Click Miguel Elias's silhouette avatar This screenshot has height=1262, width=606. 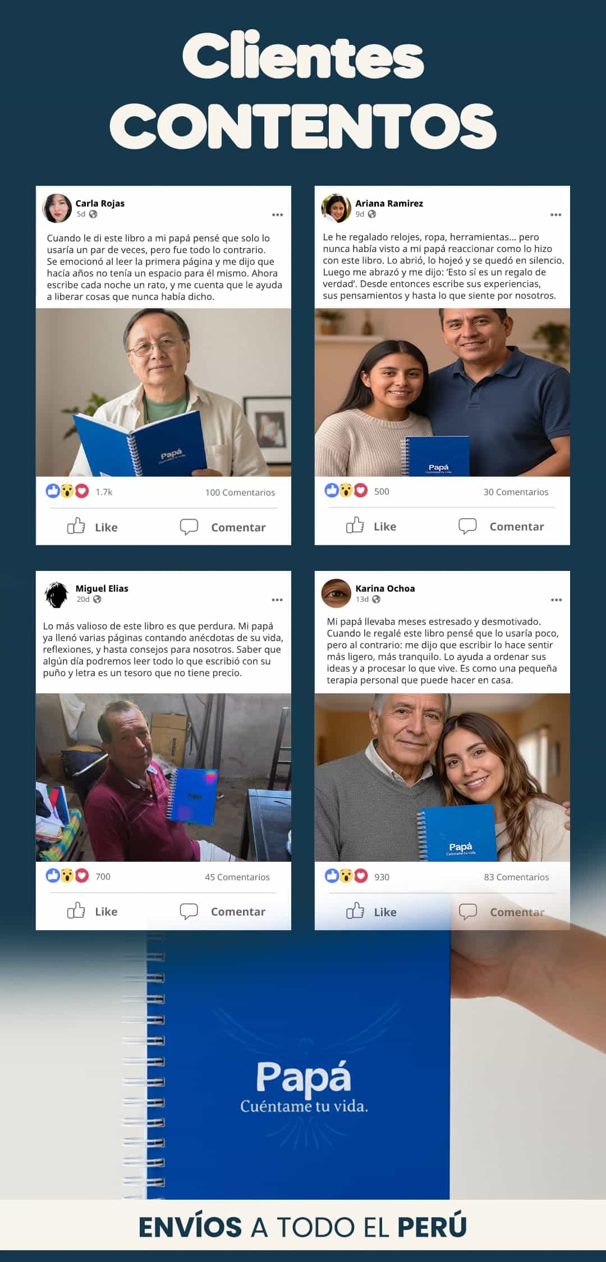coord(57,595)
